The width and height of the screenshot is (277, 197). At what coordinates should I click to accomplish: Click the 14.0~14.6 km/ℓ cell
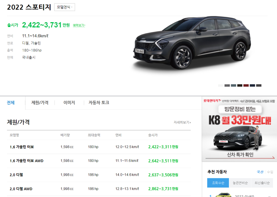tap(127, 175)
